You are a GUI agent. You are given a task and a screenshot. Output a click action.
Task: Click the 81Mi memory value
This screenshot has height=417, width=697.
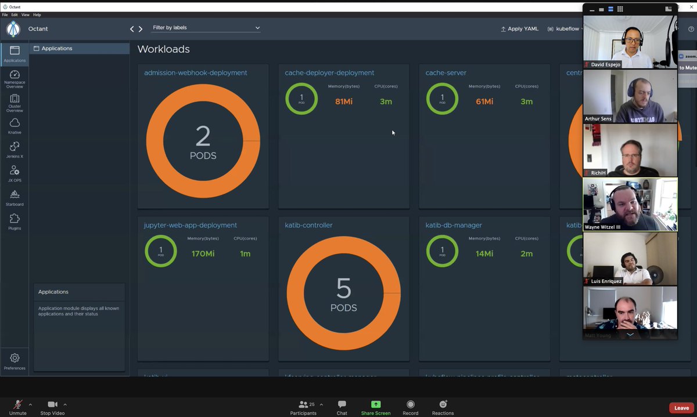tap(344, 101)
